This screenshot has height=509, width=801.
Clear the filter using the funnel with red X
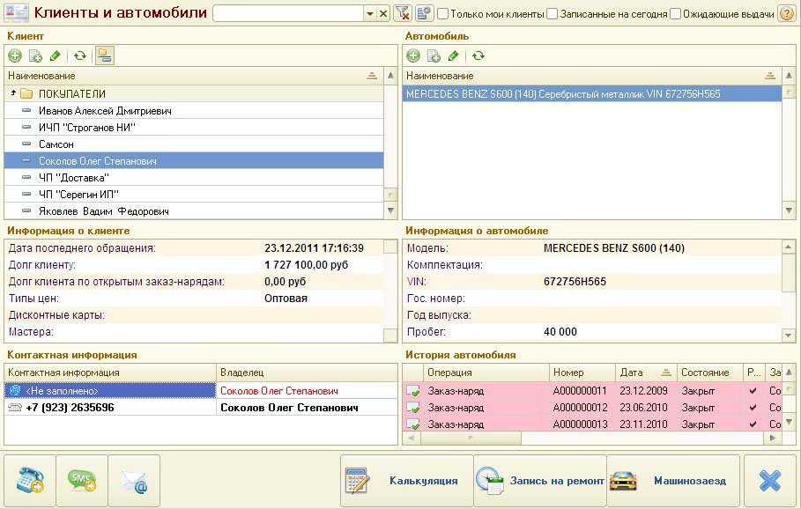tap(403, 14)
